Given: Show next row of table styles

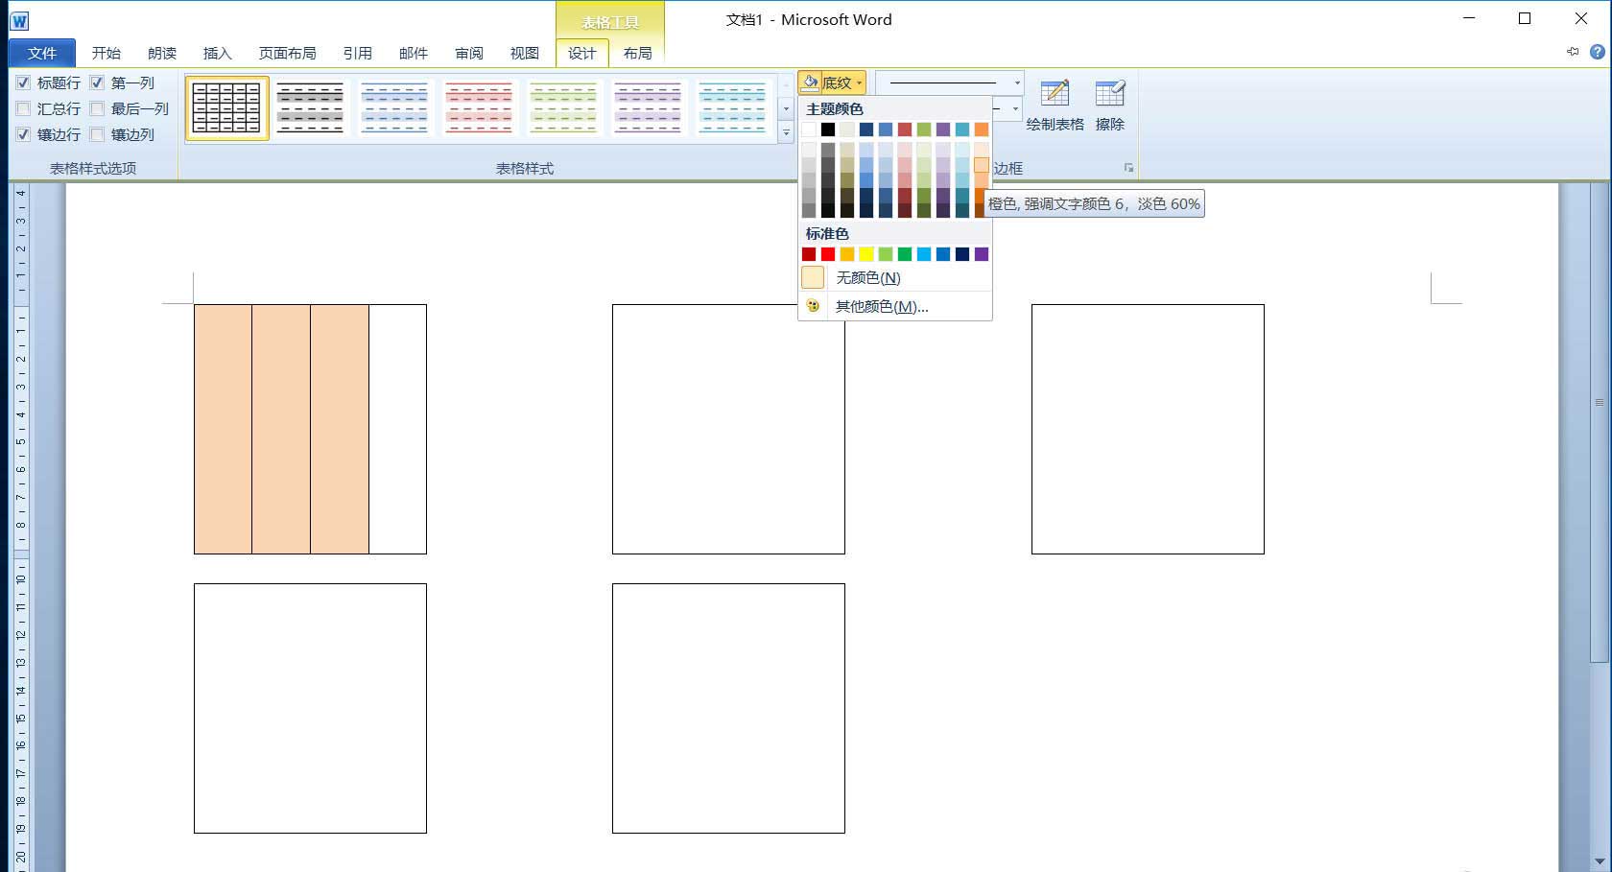Looking at the screenshot, I should (786, 108).
